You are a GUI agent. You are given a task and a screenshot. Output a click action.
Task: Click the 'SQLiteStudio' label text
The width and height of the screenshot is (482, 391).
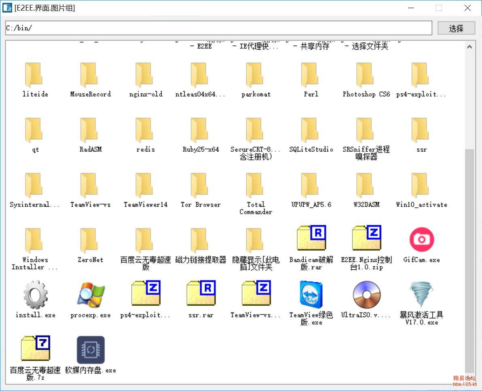click(x=311, y=149)
